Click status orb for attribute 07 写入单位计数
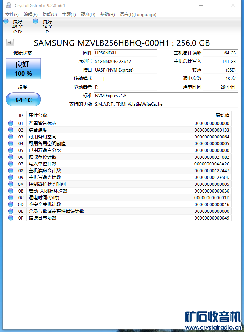This screenshot has height=332, width=244. 11,164
